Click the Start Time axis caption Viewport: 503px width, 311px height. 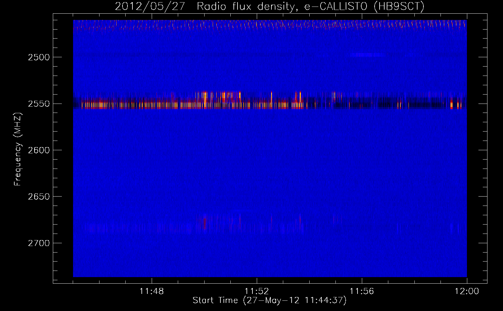pos(270,300)
